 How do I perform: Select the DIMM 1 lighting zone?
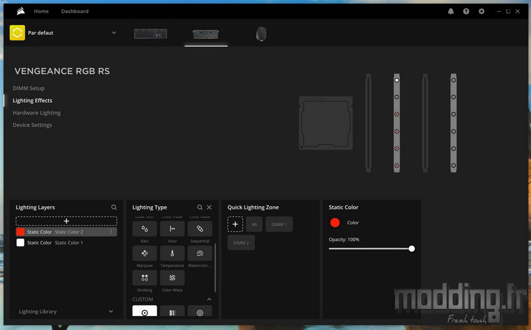click(279, 224)
